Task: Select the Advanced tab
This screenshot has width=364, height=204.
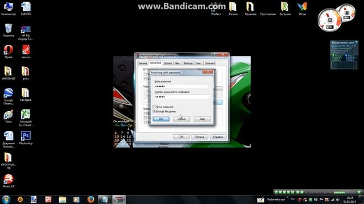Action: [155, 63]
